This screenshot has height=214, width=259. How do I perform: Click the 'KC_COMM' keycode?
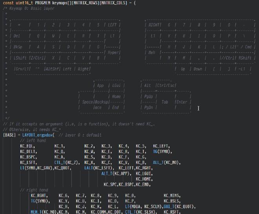(99, 212)
